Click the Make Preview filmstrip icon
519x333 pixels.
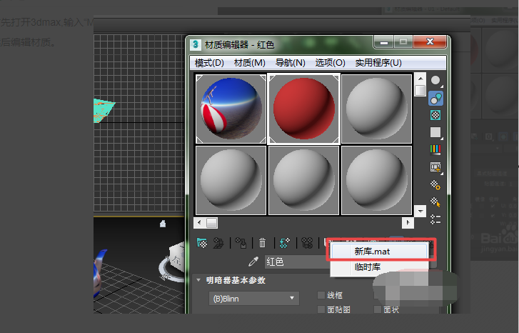coord(435,167)
